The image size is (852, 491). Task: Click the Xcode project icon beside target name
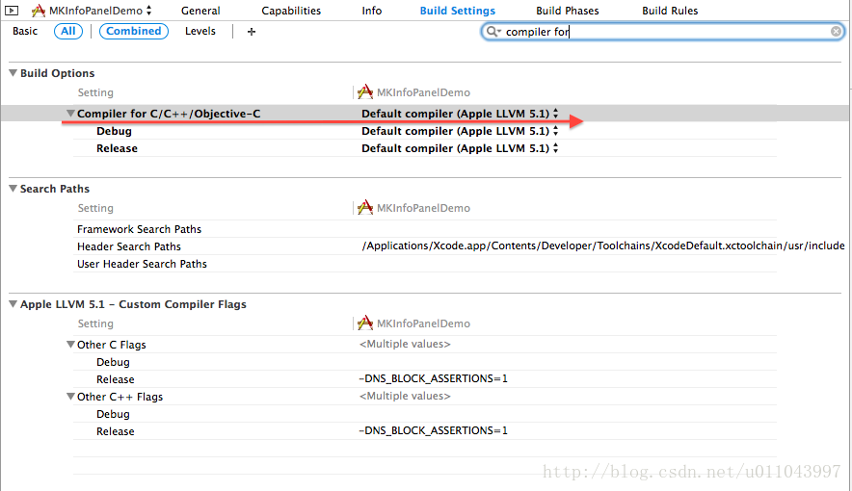coord(38,11)
